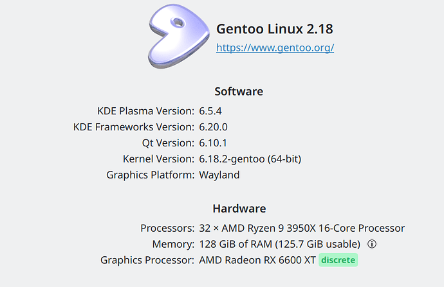444x287 pixels.
Task: Select the AMD Radeon RX 6600 XT text
Action: tap(257, 260)
